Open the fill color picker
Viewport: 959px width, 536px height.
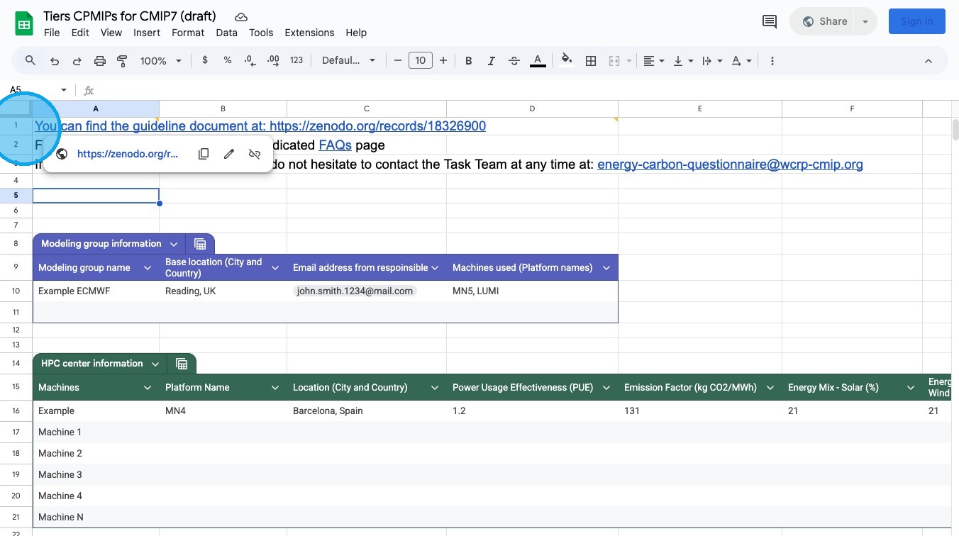565,60
